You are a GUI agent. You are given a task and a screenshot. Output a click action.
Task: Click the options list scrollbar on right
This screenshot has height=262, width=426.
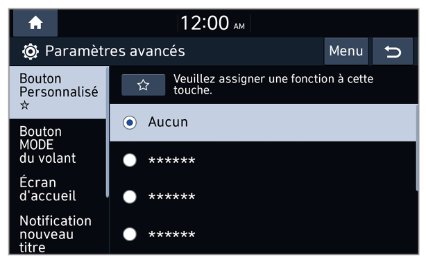tap(417, 148)
